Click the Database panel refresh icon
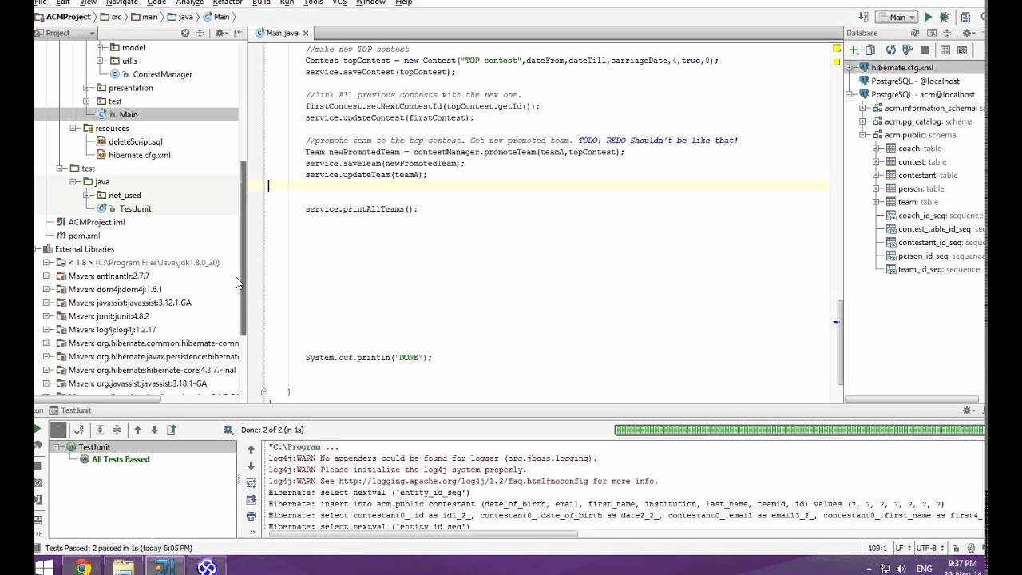The width and height of the screenshot is (1022, 575). 890,50
